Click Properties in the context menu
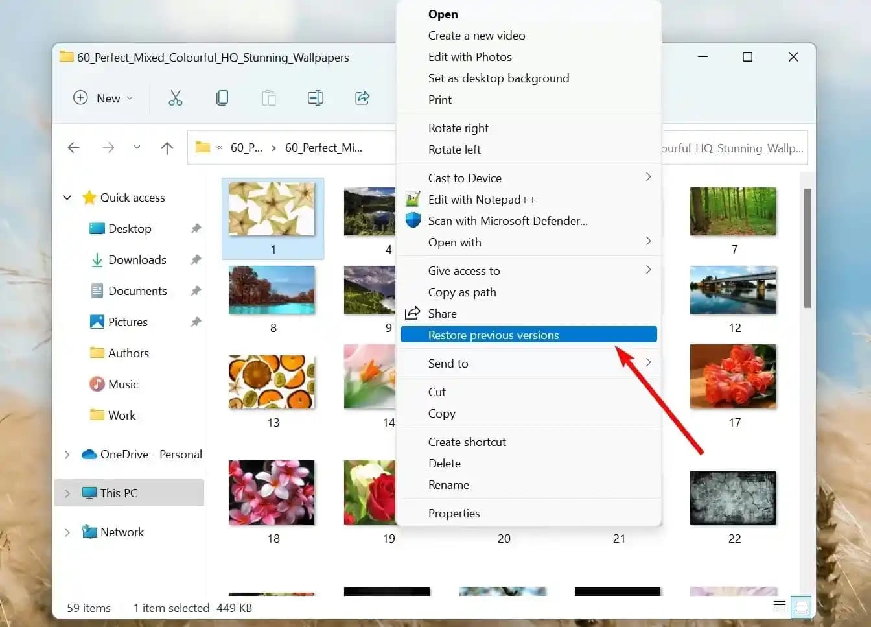 [x=454, y=514]
